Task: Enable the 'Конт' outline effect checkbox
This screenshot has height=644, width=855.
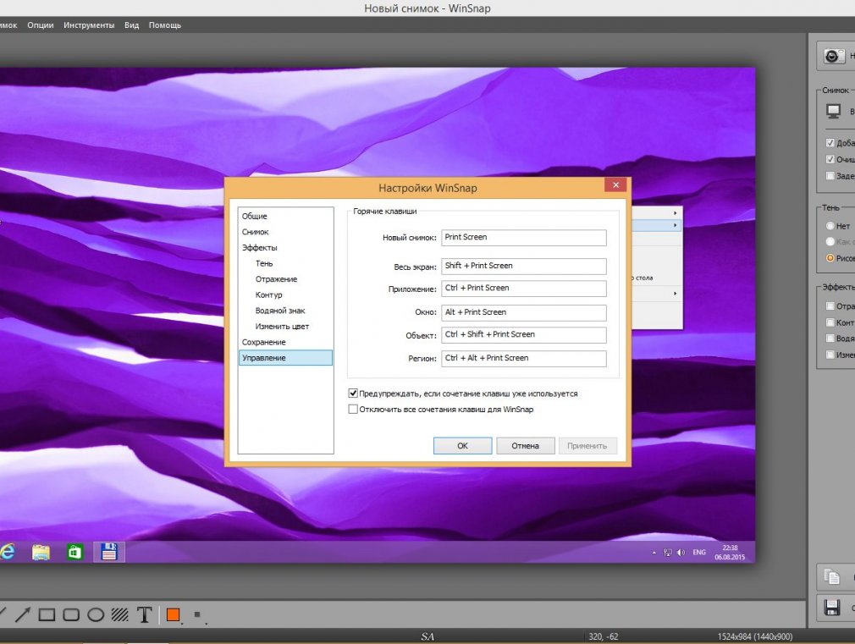Action: point(830,322)
